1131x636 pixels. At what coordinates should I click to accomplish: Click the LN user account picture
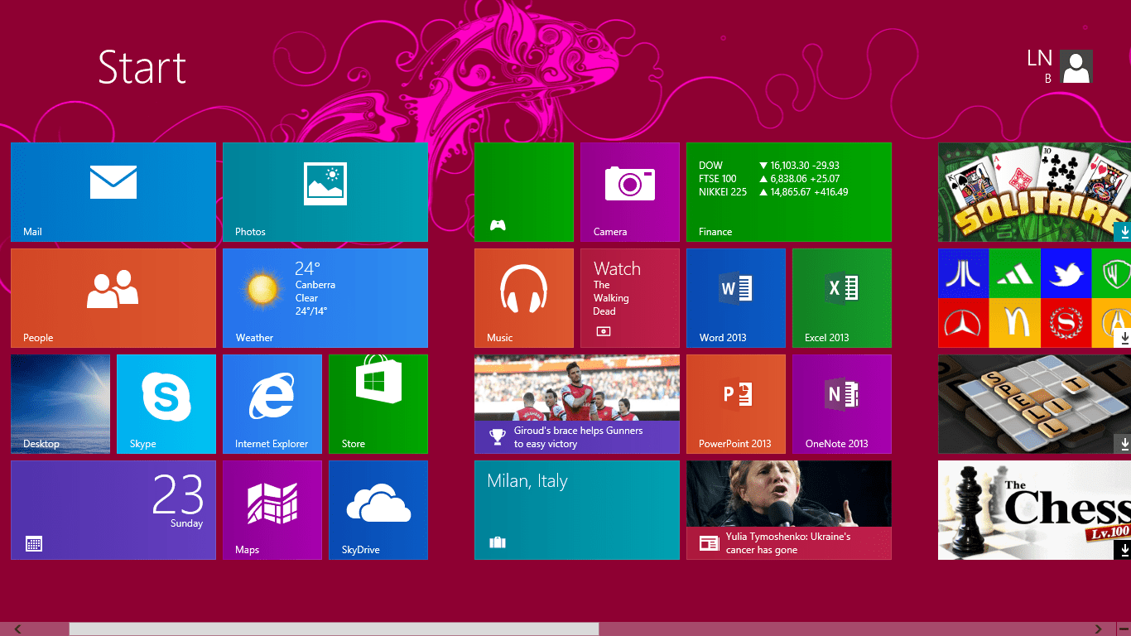point(1076,66)
